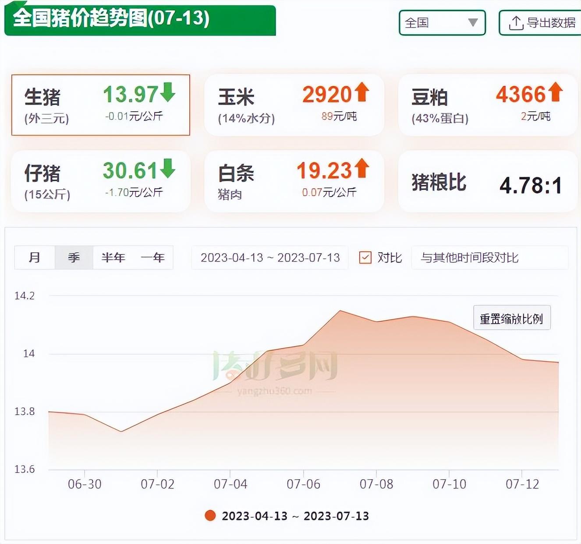581x544 pixels.
Task: Click the export upload icon
Action: (516, 23)
